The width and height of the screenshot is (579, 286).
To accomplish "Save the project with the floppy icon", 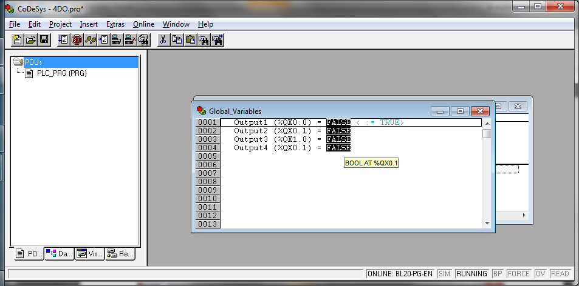I will tap(44, 40).
